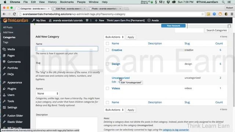Image resolution: width=235 pixels, height=132 pixels.
Task: Open the Chrome History menu
Action: tap(52, 2)
